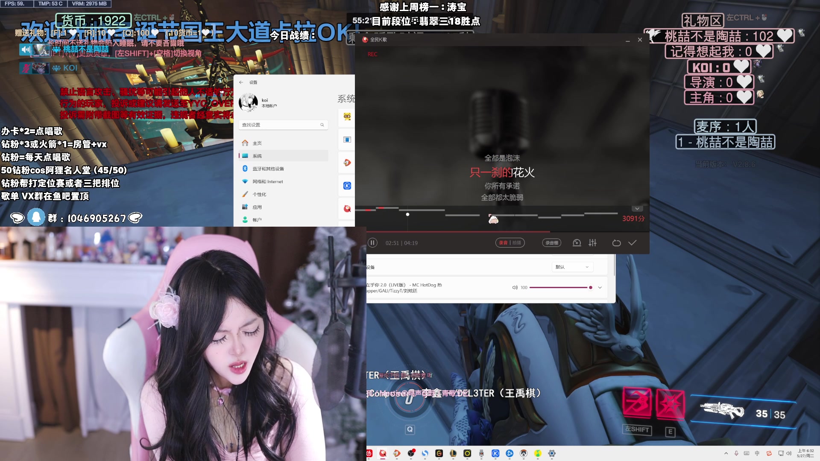Screen dimensions: 820x461
Task: Open the 默认 device dropdown
Action: 572,267
